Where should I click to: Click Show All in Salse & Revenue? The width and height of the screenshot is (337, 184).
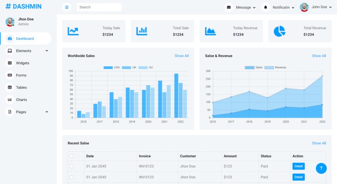[319, 56]
